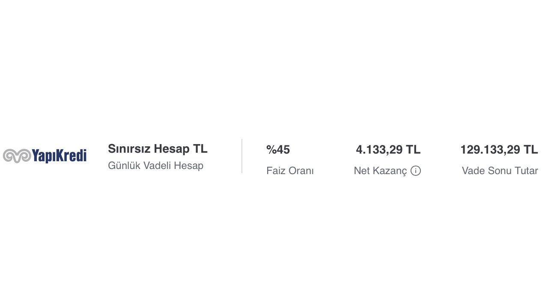Select the Vade Sonu Tutar label
The height and width of the screenshot is (308, 548).
pos(500,171)
